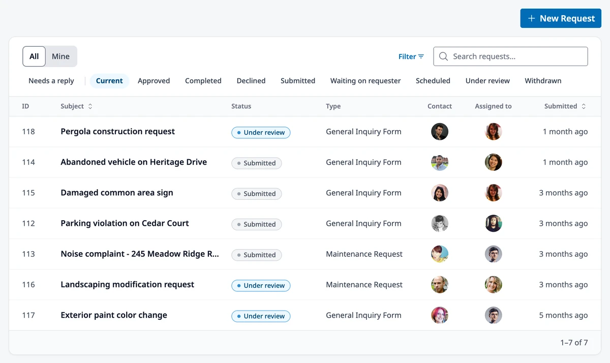Viewport: 610px width, 363px height.
Task: Click Submitted badge for Noise complaint row
Action: pos(256,255)
